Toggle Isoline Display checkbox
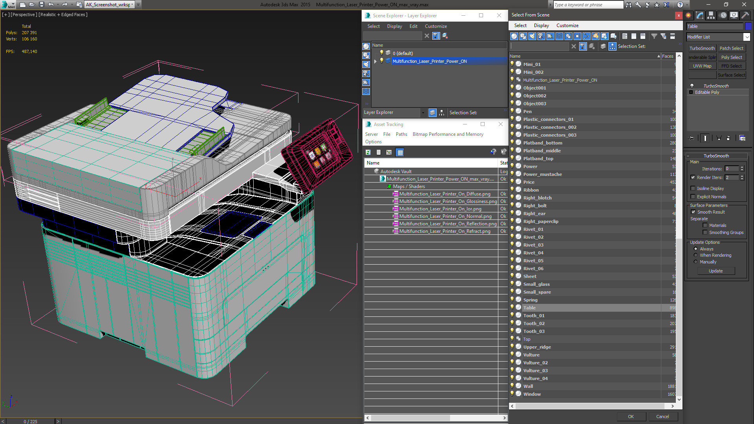Viewport: 754px width, 424px height. click(x=693, y=188)
